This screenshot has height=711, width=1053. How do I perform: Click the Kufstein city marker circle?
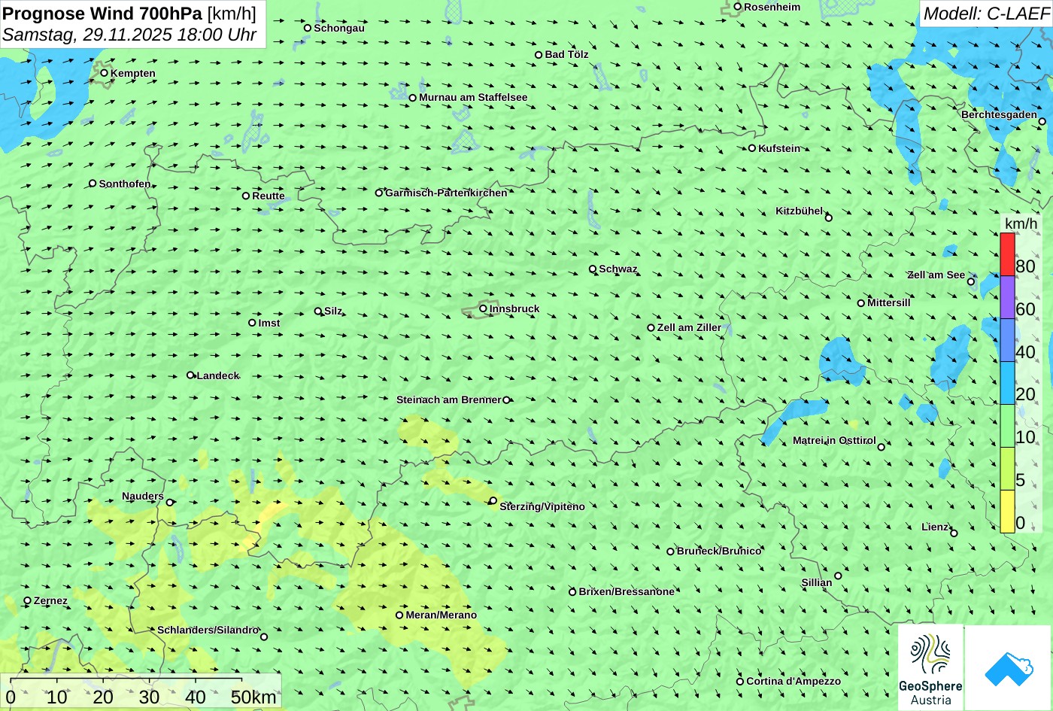[x=752, y=148]
